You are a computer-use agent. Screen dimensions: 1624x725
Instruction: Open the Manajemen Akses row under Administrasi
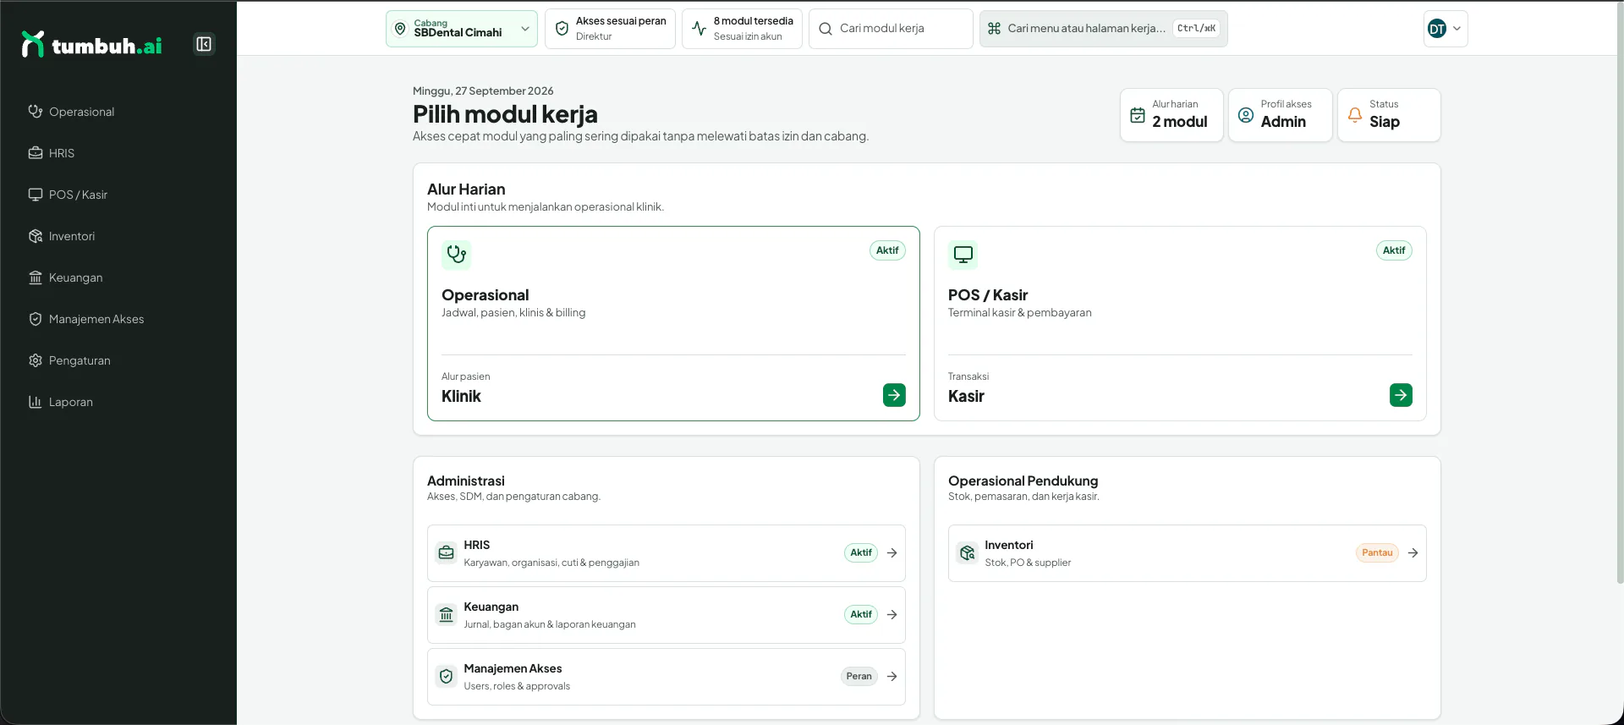[667, 677]
